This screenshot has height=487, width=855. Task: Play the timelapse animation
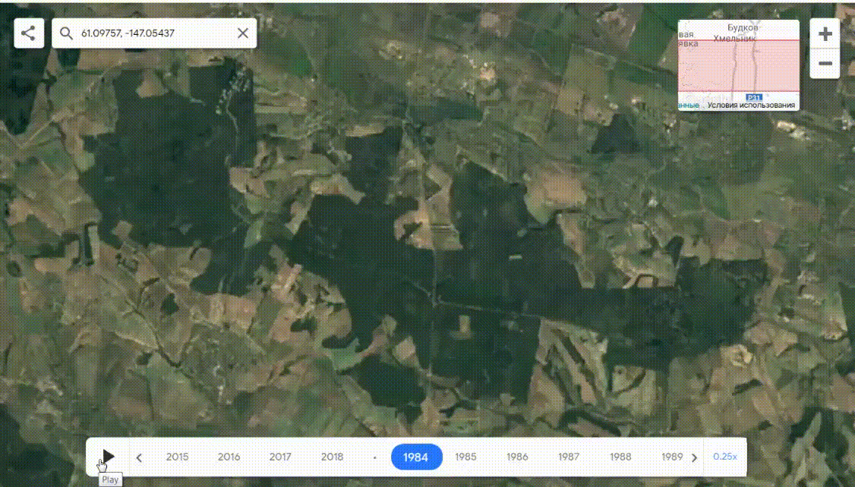pos(109,457)
